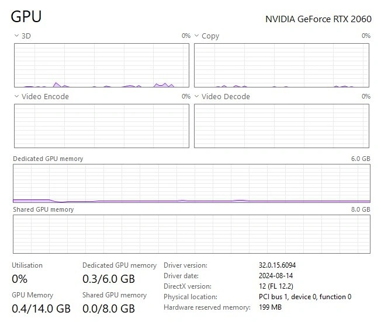Click the 199 MB hardware reserved memory value
The image size is (381, 333).
coord(270,307)
